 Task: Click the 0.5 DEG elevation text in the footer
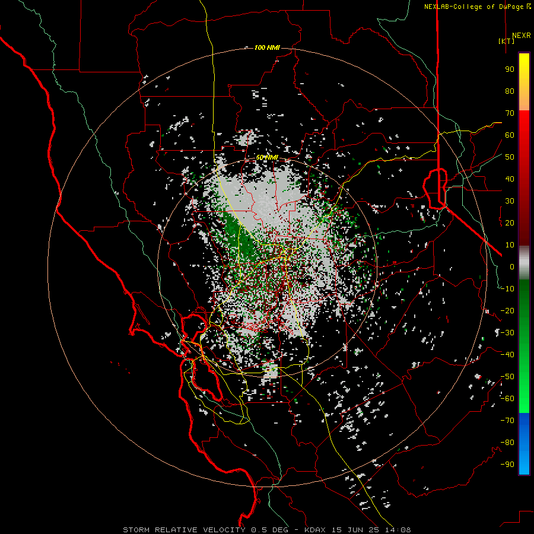tap(269, 530)
